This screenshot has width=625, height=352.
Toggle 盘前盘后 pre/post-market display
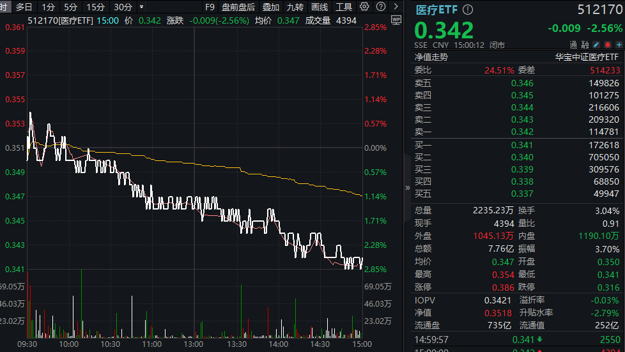pos(238,7)
